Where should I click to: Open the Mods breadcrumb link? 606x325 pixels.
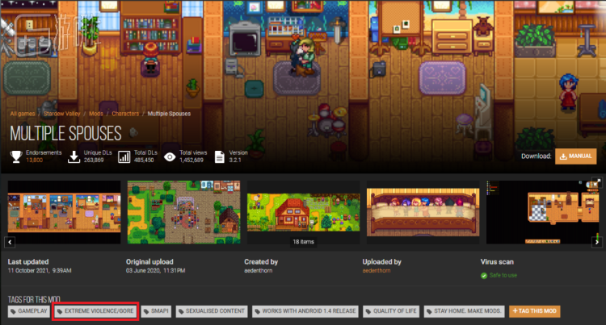[96, 114]
